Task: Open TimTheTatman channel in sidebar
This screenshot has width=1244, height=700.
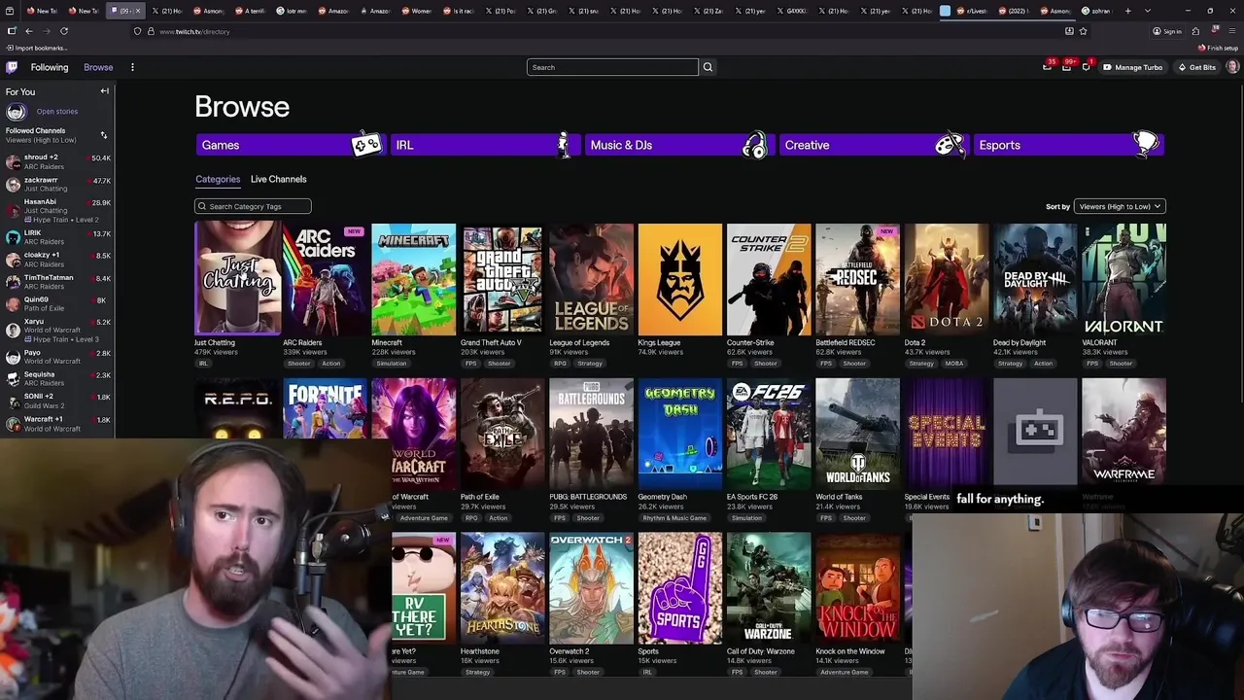Action: (57, 282)
